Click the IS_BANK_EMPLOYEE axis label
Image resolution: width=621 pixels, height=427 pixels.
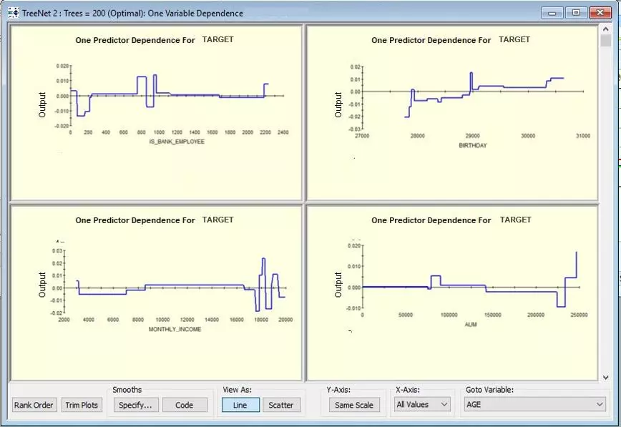click(x=177, y=142)
